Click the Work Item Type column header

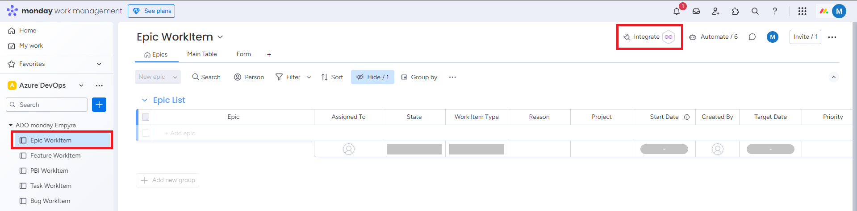pos(477,117)
